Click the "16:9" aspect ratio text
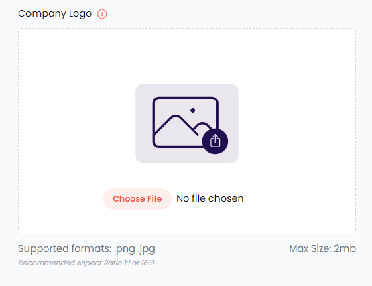The height and width of the screenshot is (286, 372). tap(148, 263)
